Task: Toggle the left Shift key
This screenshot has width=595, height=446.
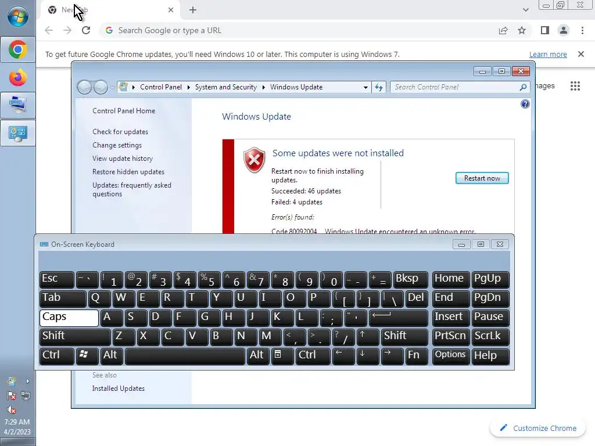Action: [x=75, y=336]
